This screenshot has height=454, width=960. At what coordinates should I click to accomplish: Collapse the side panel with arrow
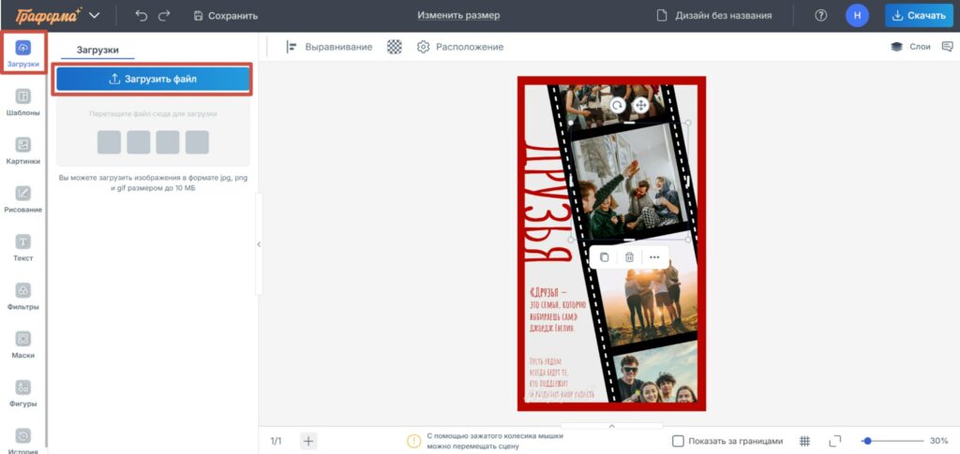(x=259, y=243)
